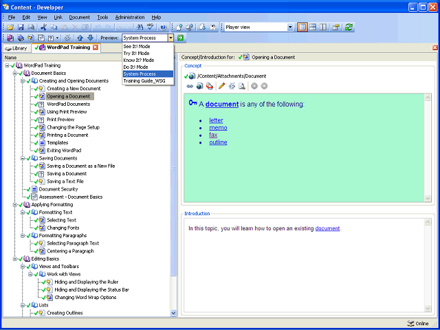This screenshot has height=330, width=440.
Task: Preview concept with magnifier page icon
Action: coord(242,86)
